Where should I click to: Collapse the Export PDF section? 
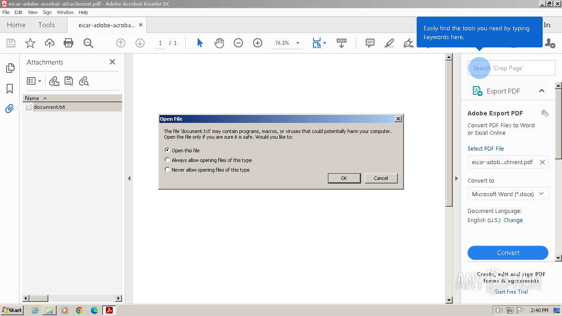pos(542,91)
